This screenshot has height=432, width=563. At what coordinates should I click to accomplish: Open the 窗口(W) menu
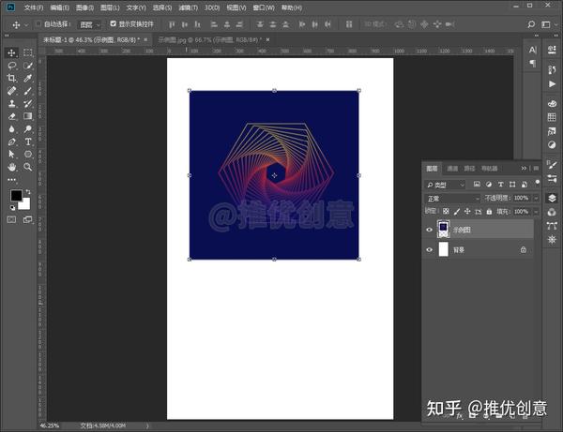tap(264, 7)
